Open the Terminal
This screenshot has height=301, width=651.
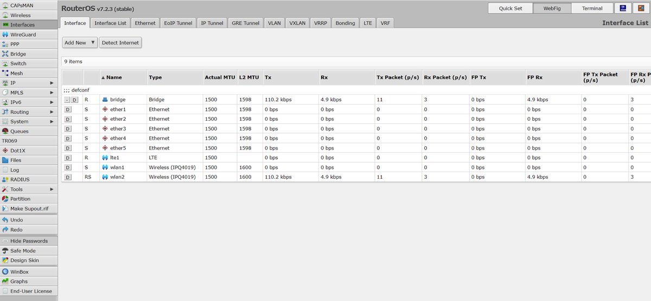(x=592, y=8)
